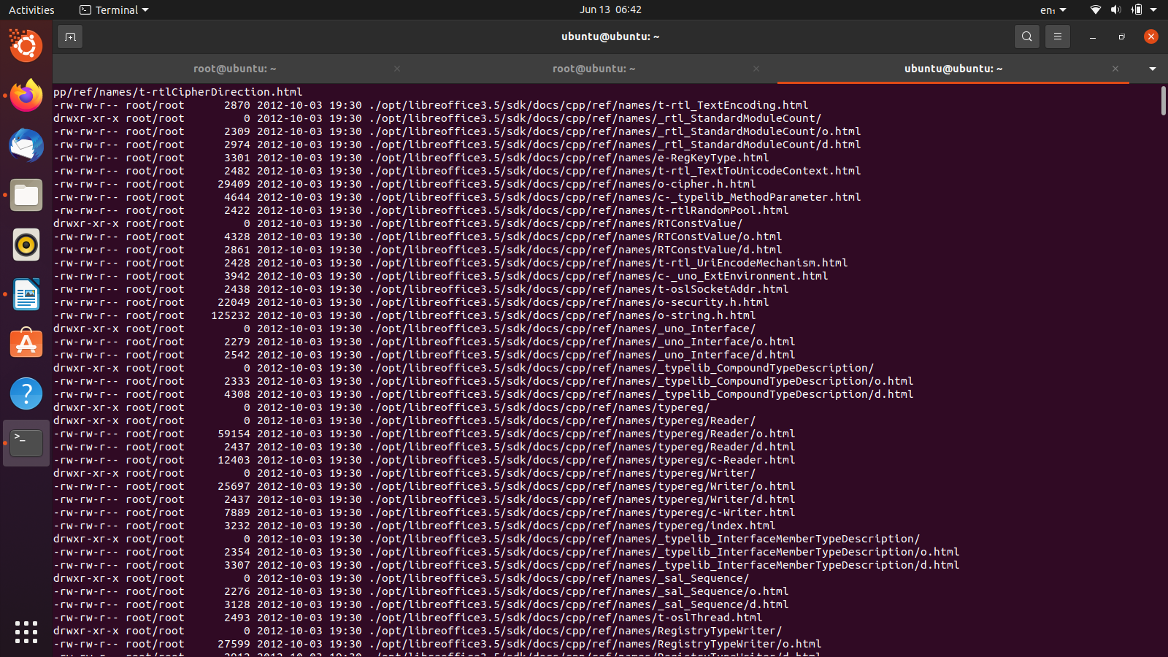Screen dimensions: 1168x657
Task: Open Firefox from the dock
Action: pyautogui.click(x=26, y=96)
